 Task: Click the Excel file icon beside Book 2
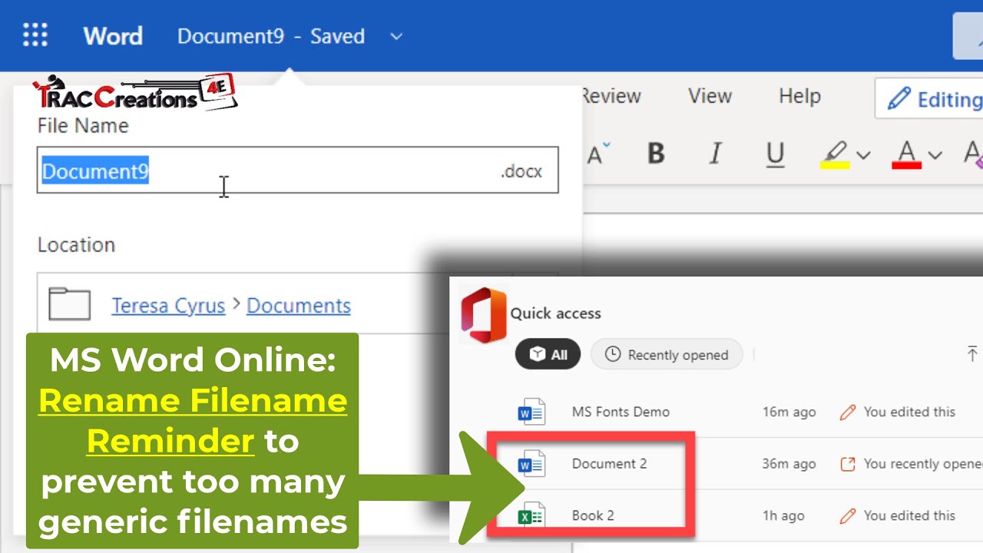[531, 516]
